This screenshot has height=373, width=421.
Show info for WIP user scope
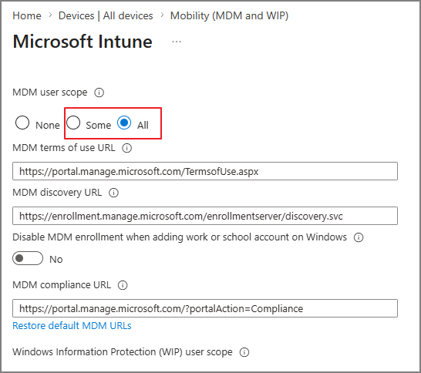pos(244,352)
